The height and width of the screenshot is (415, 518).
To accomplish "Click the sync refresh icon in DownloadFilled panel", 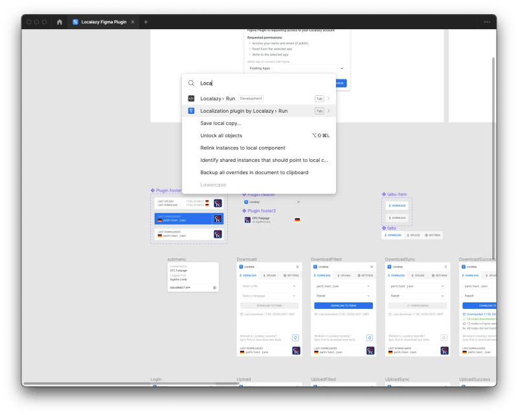I will (369, 337).
